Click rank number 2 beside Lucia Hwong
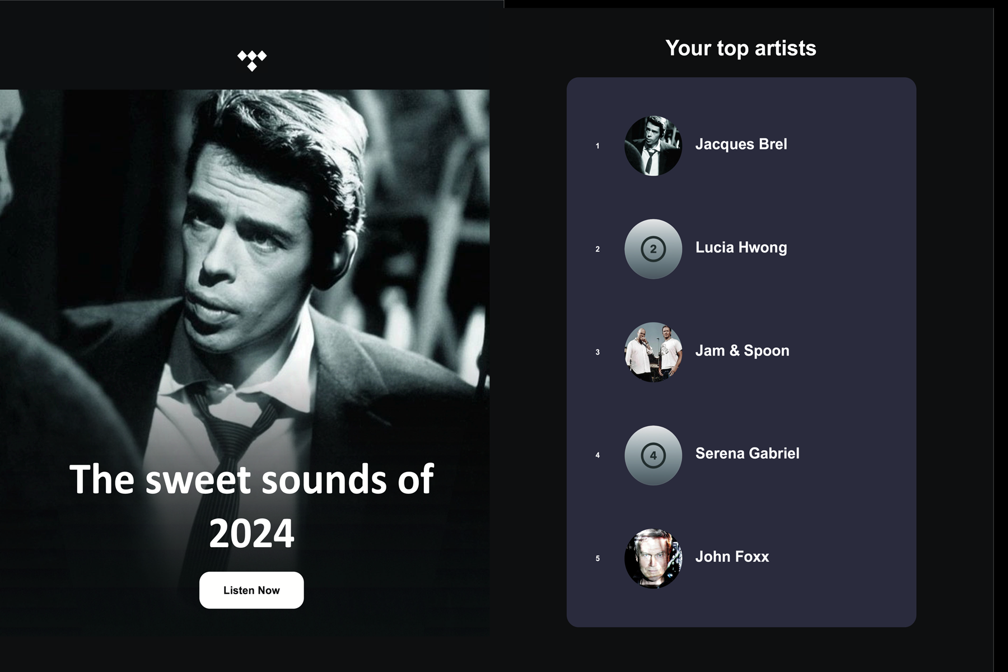The height and width of the screenshot is (672, 1008). pos(598,249)
